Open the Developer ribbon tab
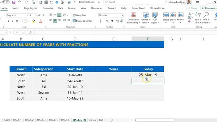The height and width of the screenshot is (122, 217). coord(97,8)
